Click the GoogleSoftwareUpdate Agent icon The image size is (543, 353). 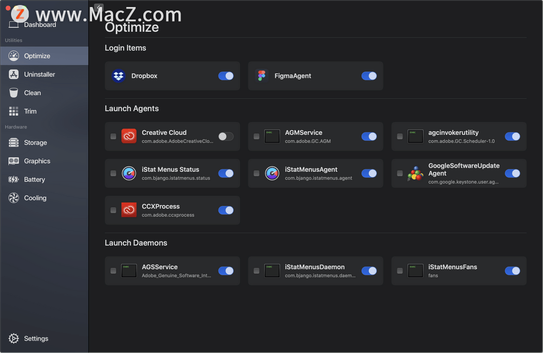tap(415, 173)
